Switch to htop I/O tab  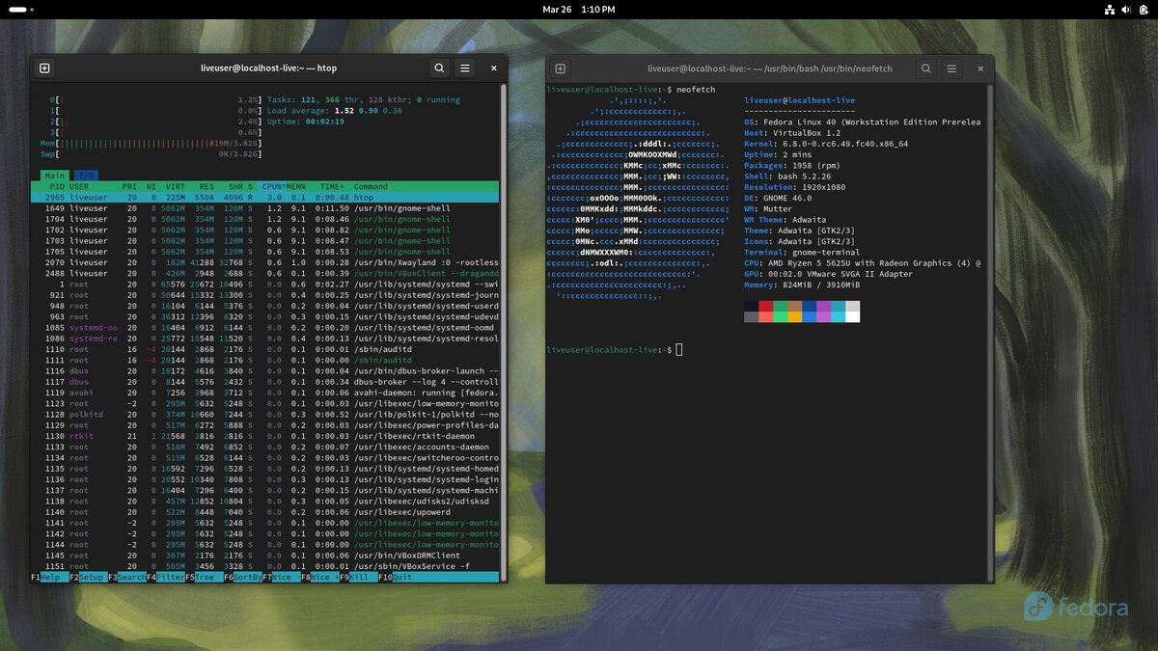pos(87,176)
